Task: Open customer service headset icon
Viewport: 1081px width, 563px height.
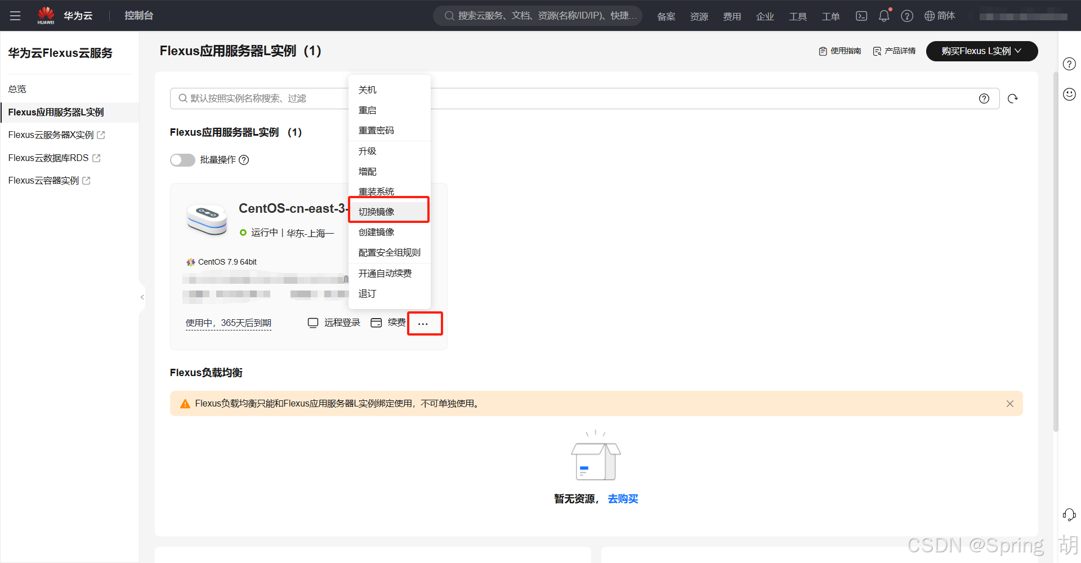Action: point(1069,515)
